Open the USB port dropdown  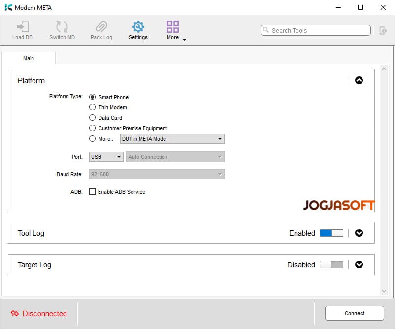(106, 157)
